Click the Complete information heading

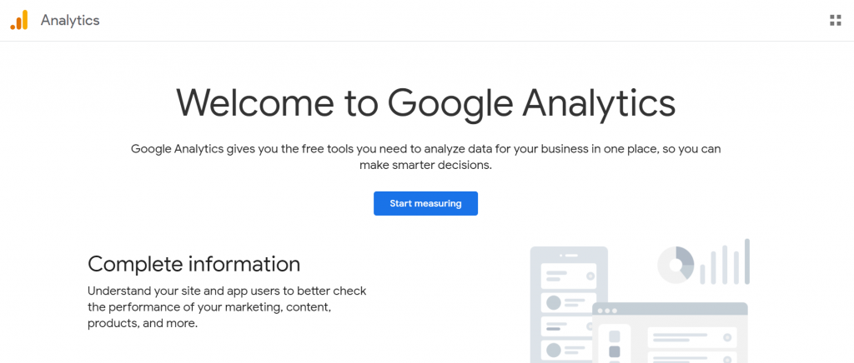(x=193, y=264)
